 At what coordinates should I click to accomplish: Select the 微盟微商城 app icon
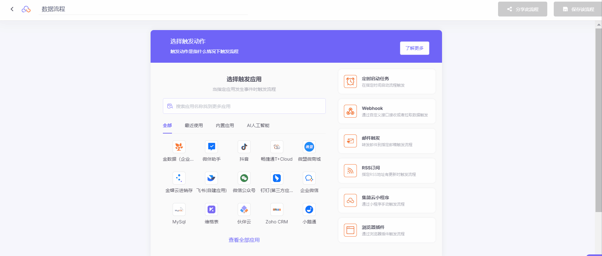pos(309,147)
